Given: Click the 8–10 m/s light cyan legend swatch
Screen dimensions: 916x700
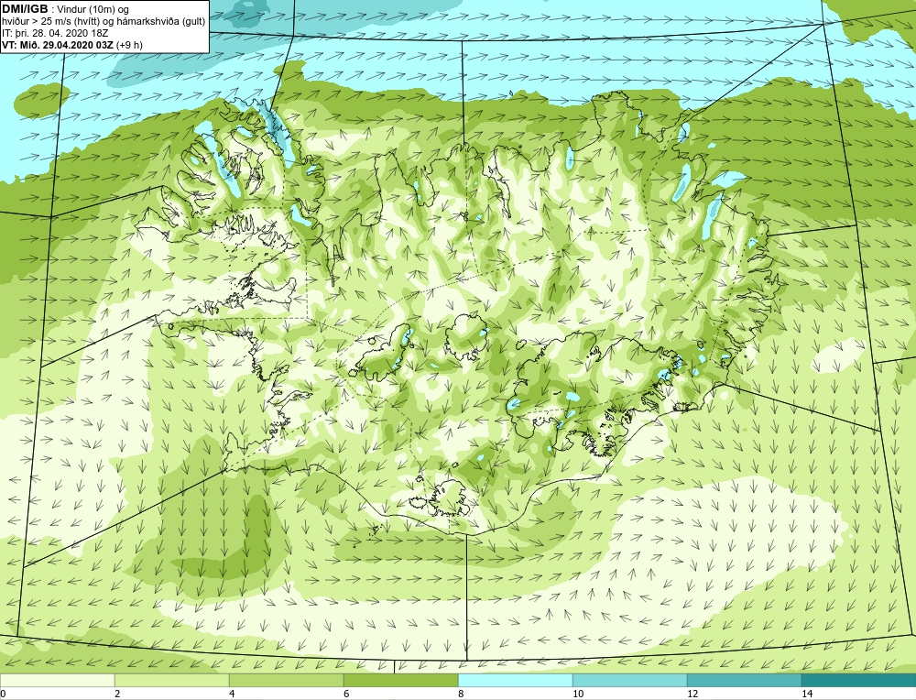Looking at the screenshot, I should [x=515, y=681].
